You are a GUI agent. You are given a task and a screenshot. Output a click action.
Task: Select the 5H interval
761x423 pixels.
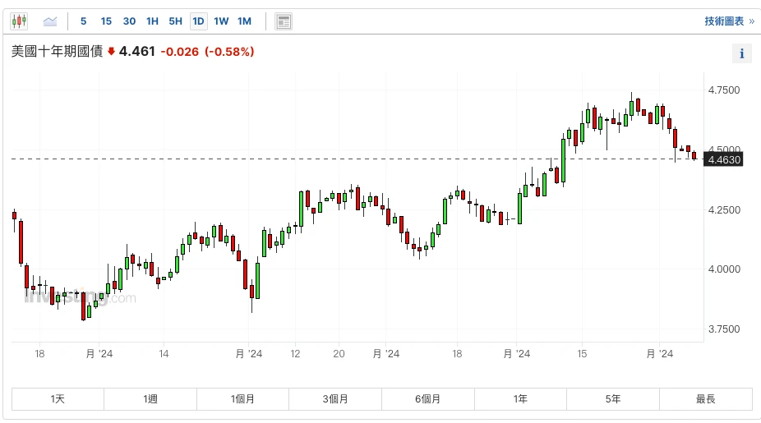[175, 21]
